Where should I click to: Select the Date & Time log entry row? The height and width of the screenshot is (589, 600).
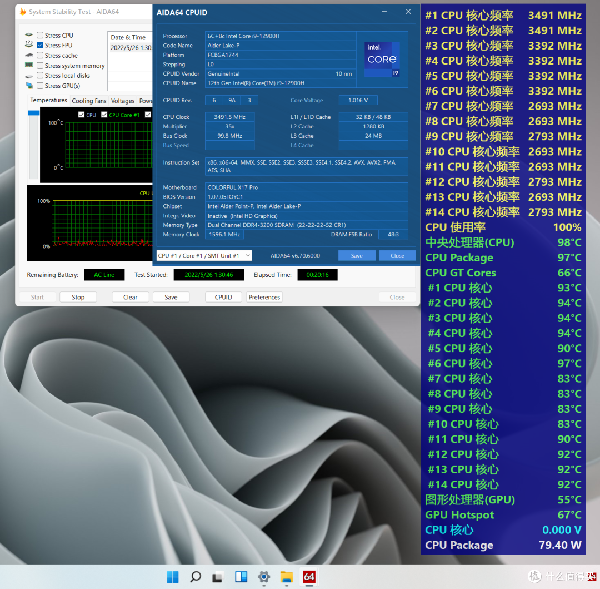131,48
